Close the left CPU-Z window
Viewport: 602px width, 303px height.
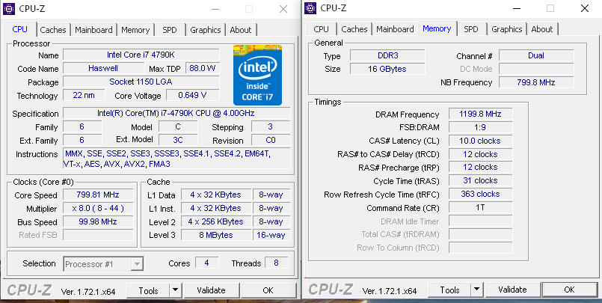(283, 9)
